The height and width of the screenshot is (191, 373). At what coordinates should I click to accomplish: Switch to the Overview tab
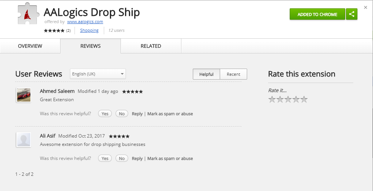coord(30,46)
